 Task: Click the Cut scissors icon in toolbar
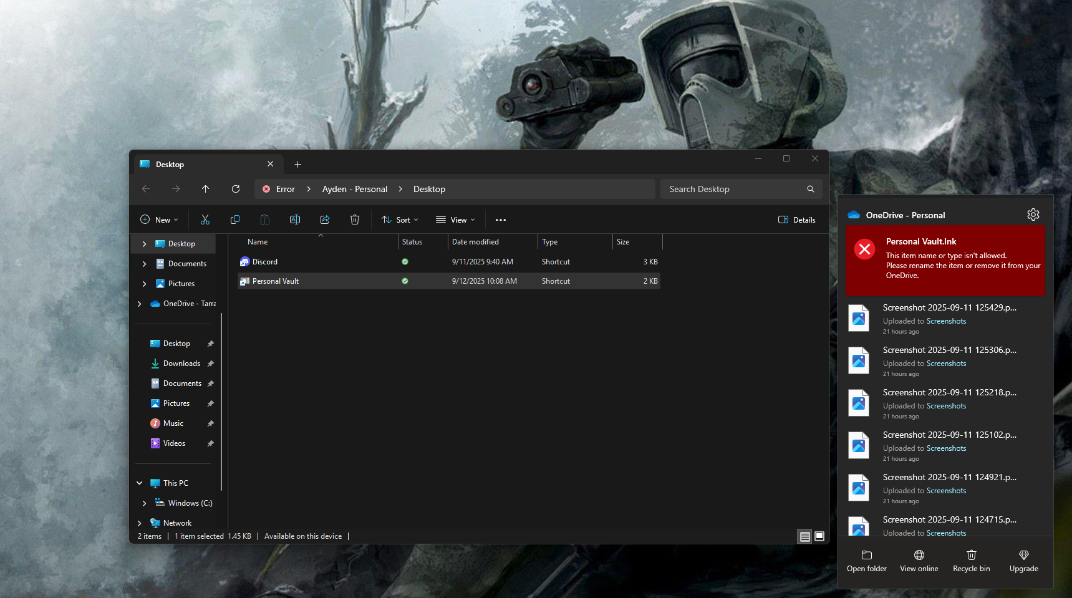click(205, 219)
